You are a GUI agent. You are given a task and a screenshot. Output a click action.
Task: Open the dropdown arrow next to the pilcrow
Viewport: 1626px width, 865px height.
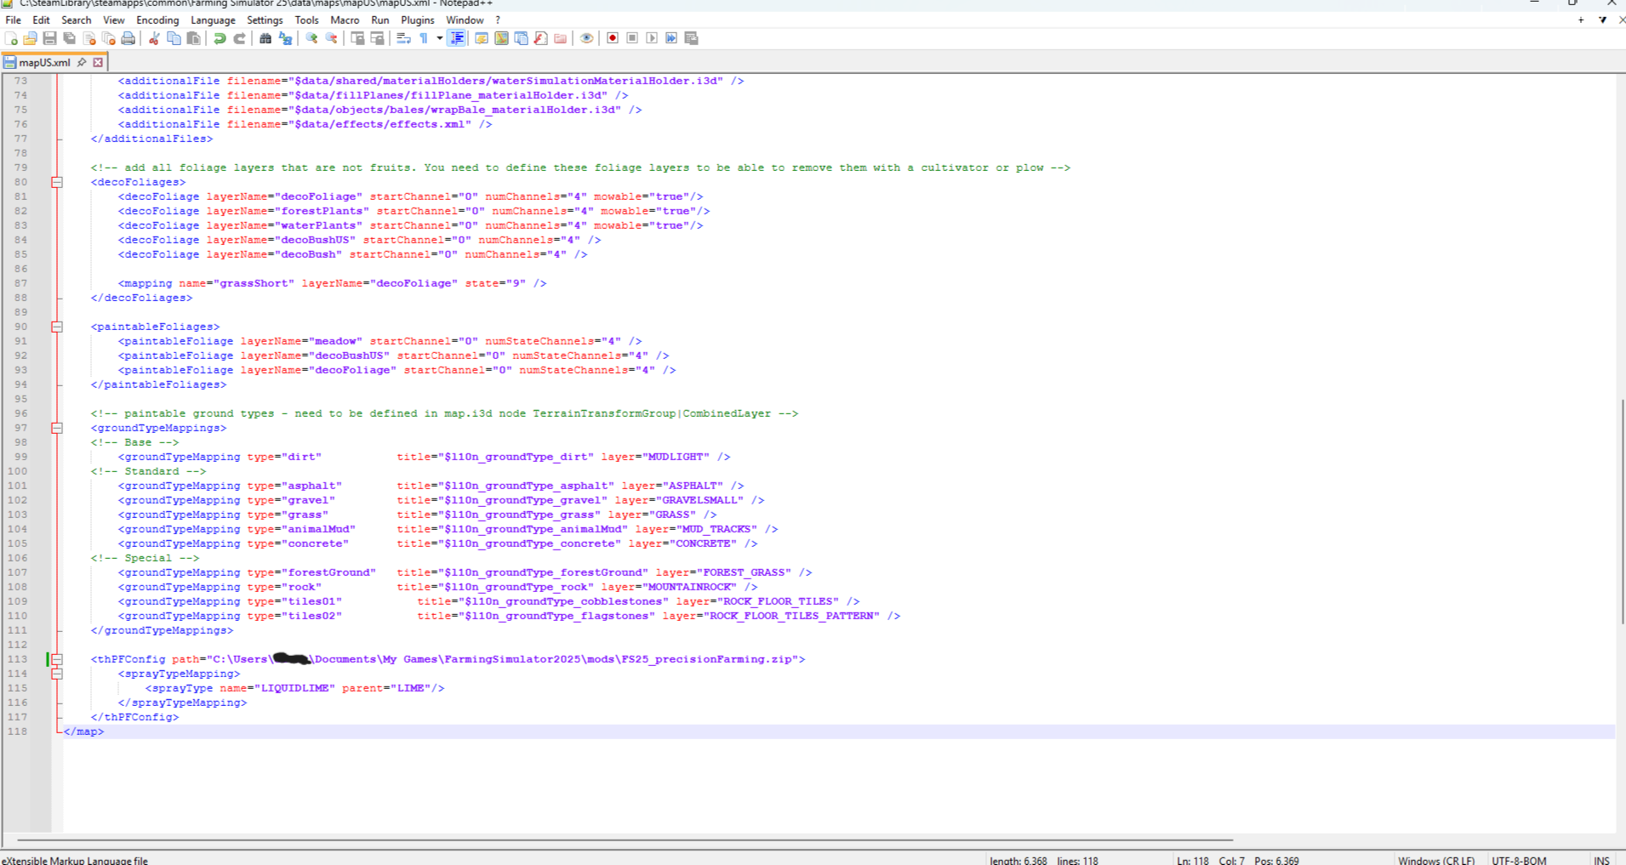439,38
